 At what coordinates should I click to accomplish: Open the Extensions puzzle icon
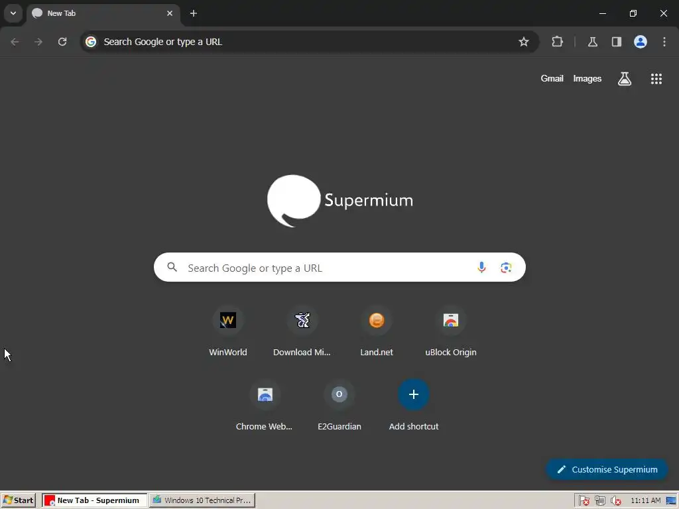pyautogui.click(x=557, y=42)
